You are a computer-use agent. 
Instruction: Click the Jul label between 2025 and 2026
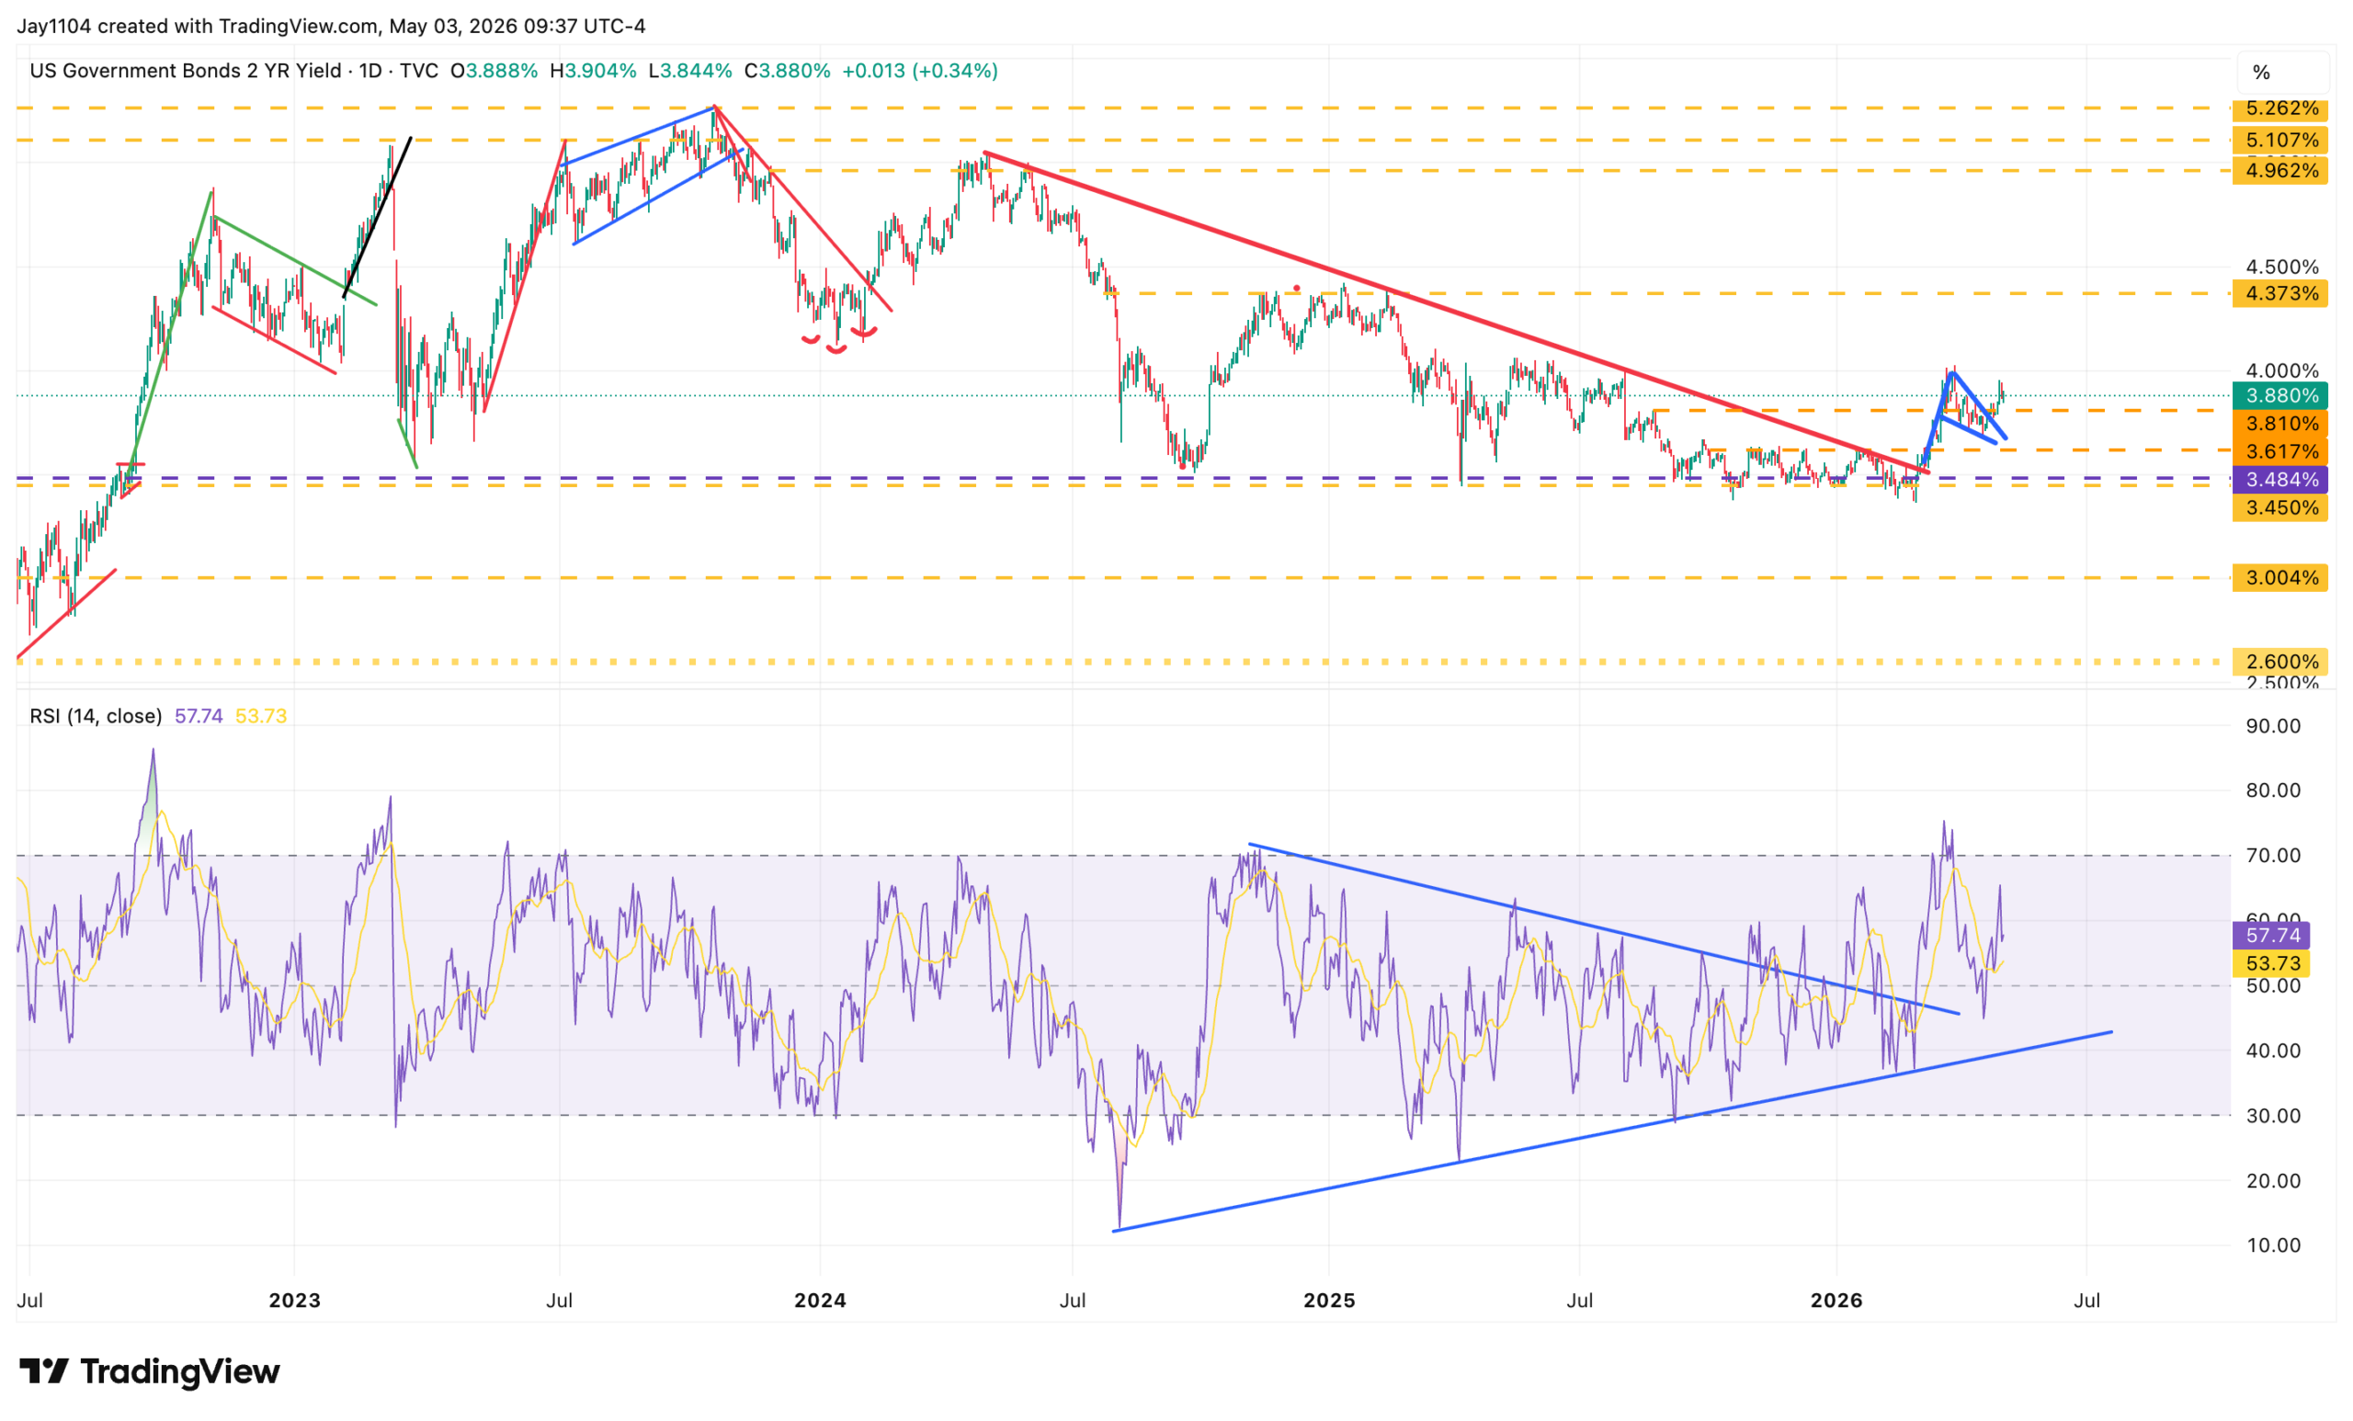click(1579, 1301)
